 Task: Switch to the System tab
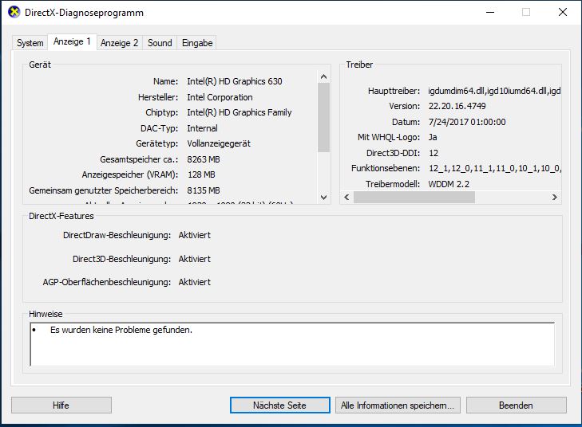30,43
